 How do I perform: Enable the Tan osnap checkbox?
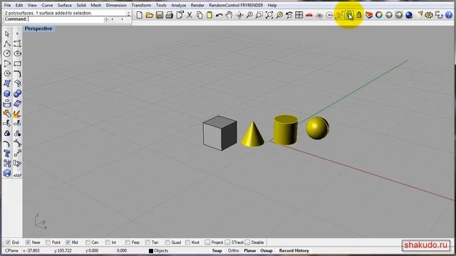point(147,242)
